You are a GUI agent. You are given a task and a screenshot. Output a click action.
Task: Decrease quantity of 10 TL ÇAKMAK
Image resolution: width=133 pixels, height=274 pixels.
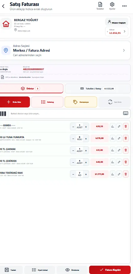73,150
